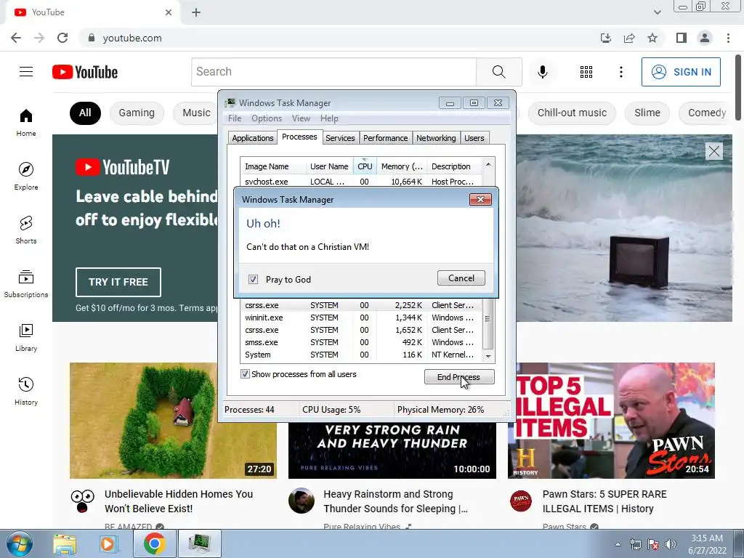744x558 pixels.
Task: Select smss.exe process row
Action: coord(360,342)
